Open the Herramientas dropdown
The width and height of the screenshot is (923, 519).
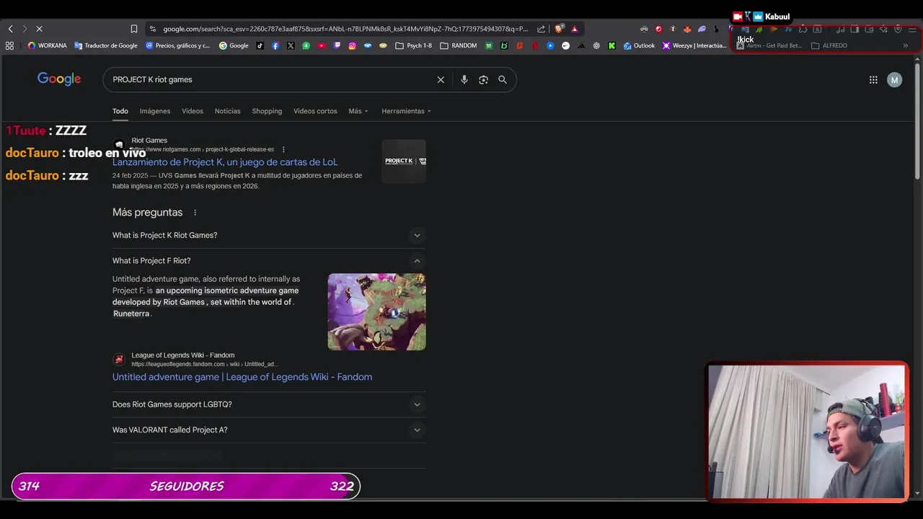pyautogui.click(x=406, y=111)
